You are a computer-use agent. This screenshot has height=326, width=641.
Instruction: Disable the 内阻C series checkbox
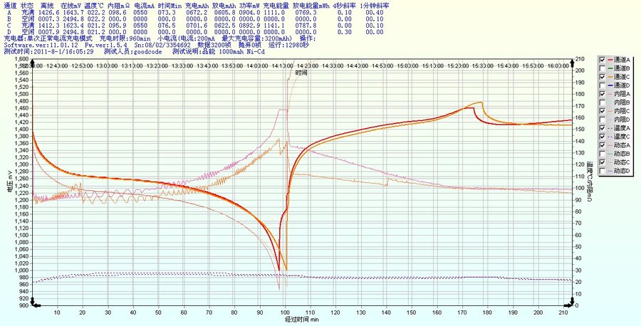pyautogui.click(x=603, y=110)
